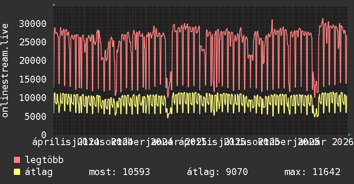This screenshot has height=184, width=354.
Task: Click the 'max: 11642' statistic
Action: (x=312, y=172)
